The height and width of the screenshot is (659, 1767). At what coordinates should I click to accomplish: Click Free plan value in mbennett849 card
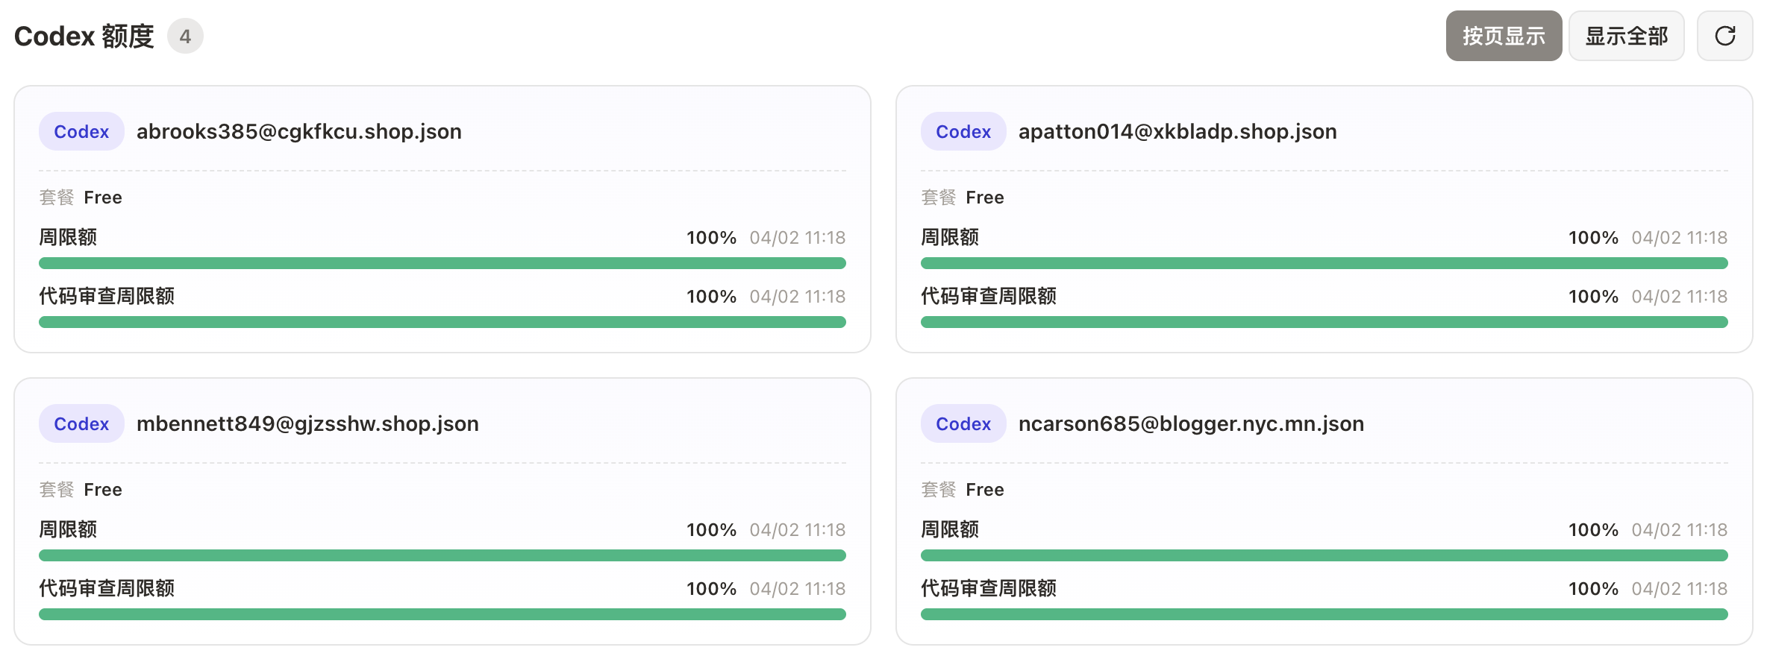(103, 490)
